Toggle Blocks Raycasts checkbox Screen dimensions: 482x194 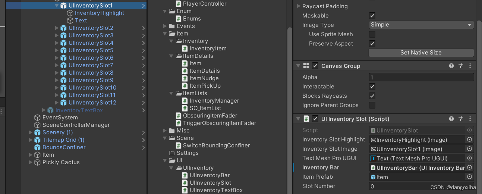[372, 96]
